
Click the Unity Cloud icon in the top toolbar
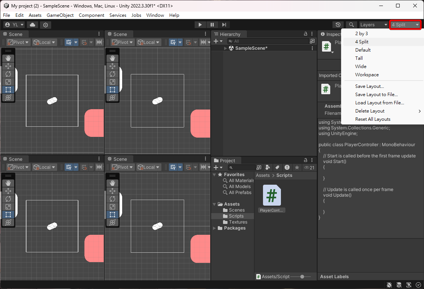(33, 25)
